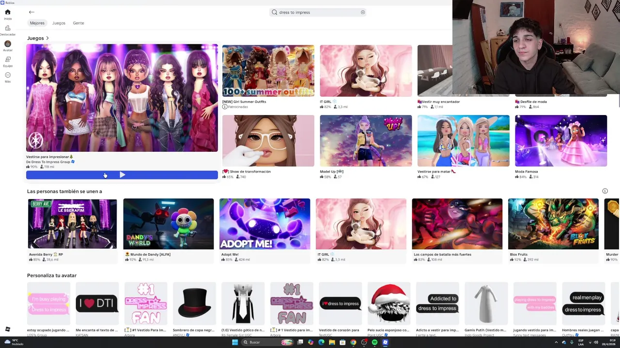Open Destacadas charts in sidebar
This screenshot has width=620, height=348.
click(8, 30)
